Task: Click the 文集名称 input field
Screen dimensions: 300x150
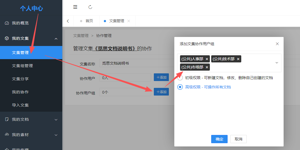Action: click(137, 63)
